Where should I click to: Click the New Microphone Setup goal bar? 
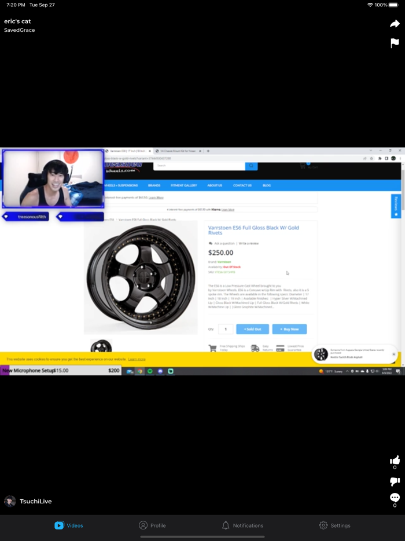coord(61,370)
